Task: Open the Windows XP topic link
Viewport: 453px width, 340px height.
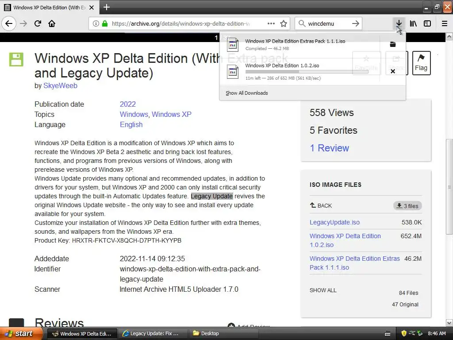Action: point(172,114)
